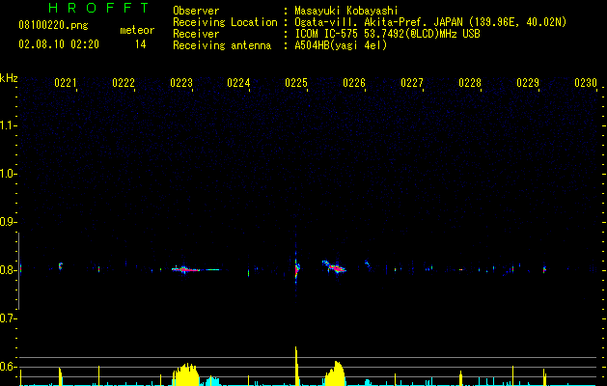607x386 pixels.
Task: Click the Observer label
Action: pos(196,11)
